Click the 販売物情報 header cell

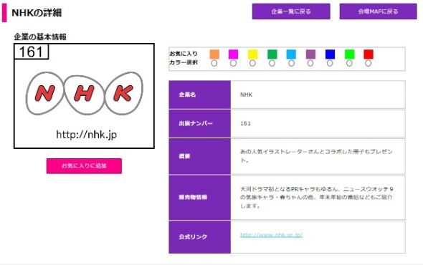tap(199, 198)
